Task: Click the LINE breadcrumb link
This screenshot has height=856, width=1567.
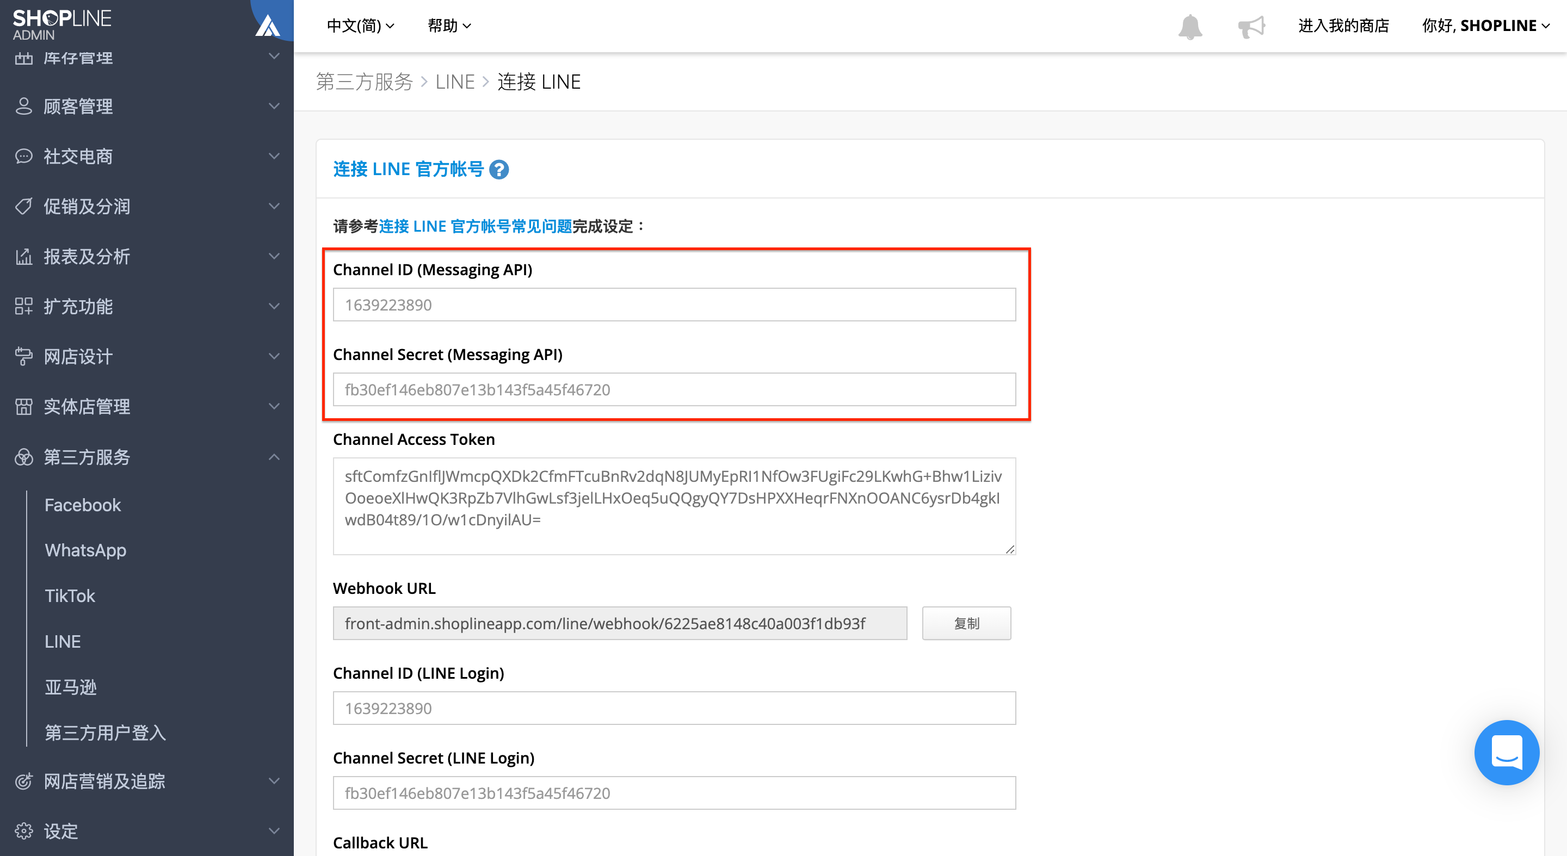Action: click(454, 82)
